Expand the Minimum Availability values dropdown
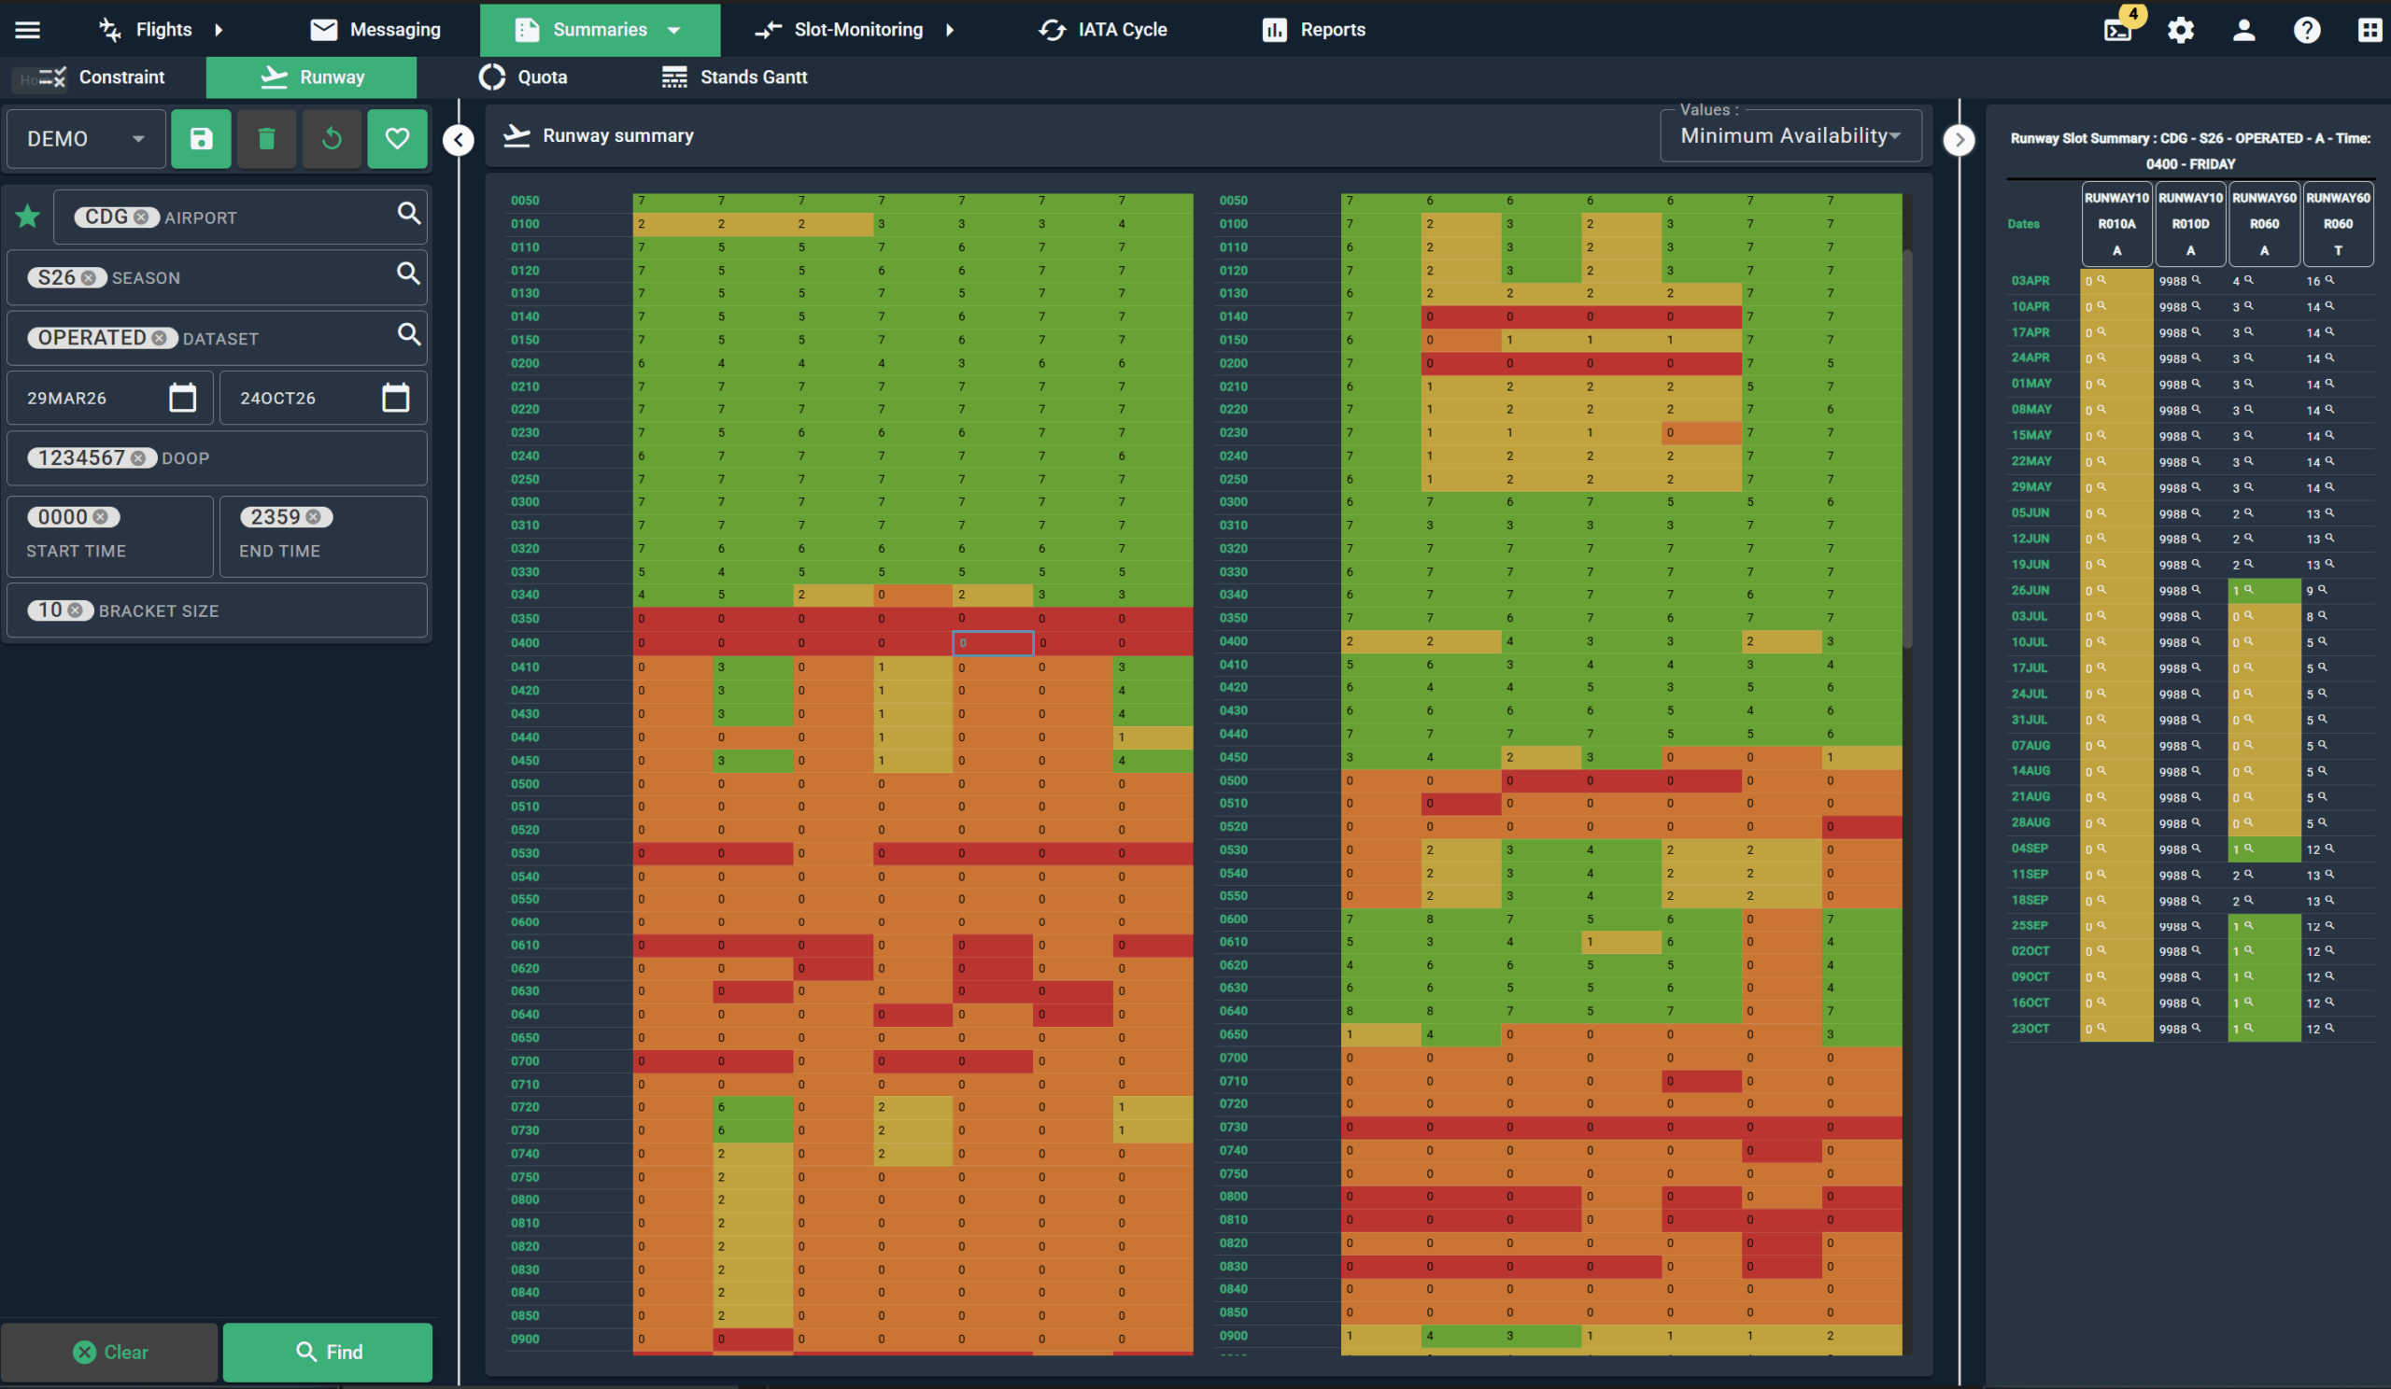The image size is (2391, 1389). pos(1790,135)
